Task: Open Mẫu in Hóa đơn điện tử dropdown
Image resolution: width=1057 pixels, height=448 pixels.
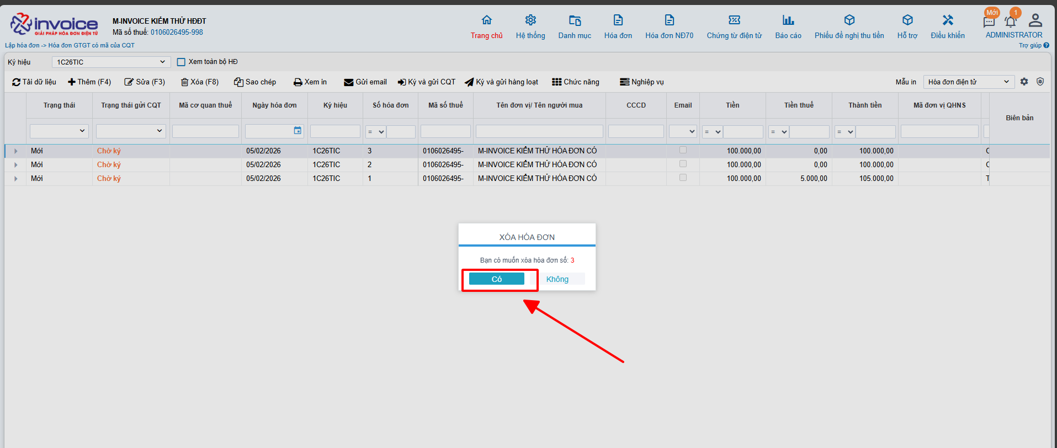Action: point(968,82)
